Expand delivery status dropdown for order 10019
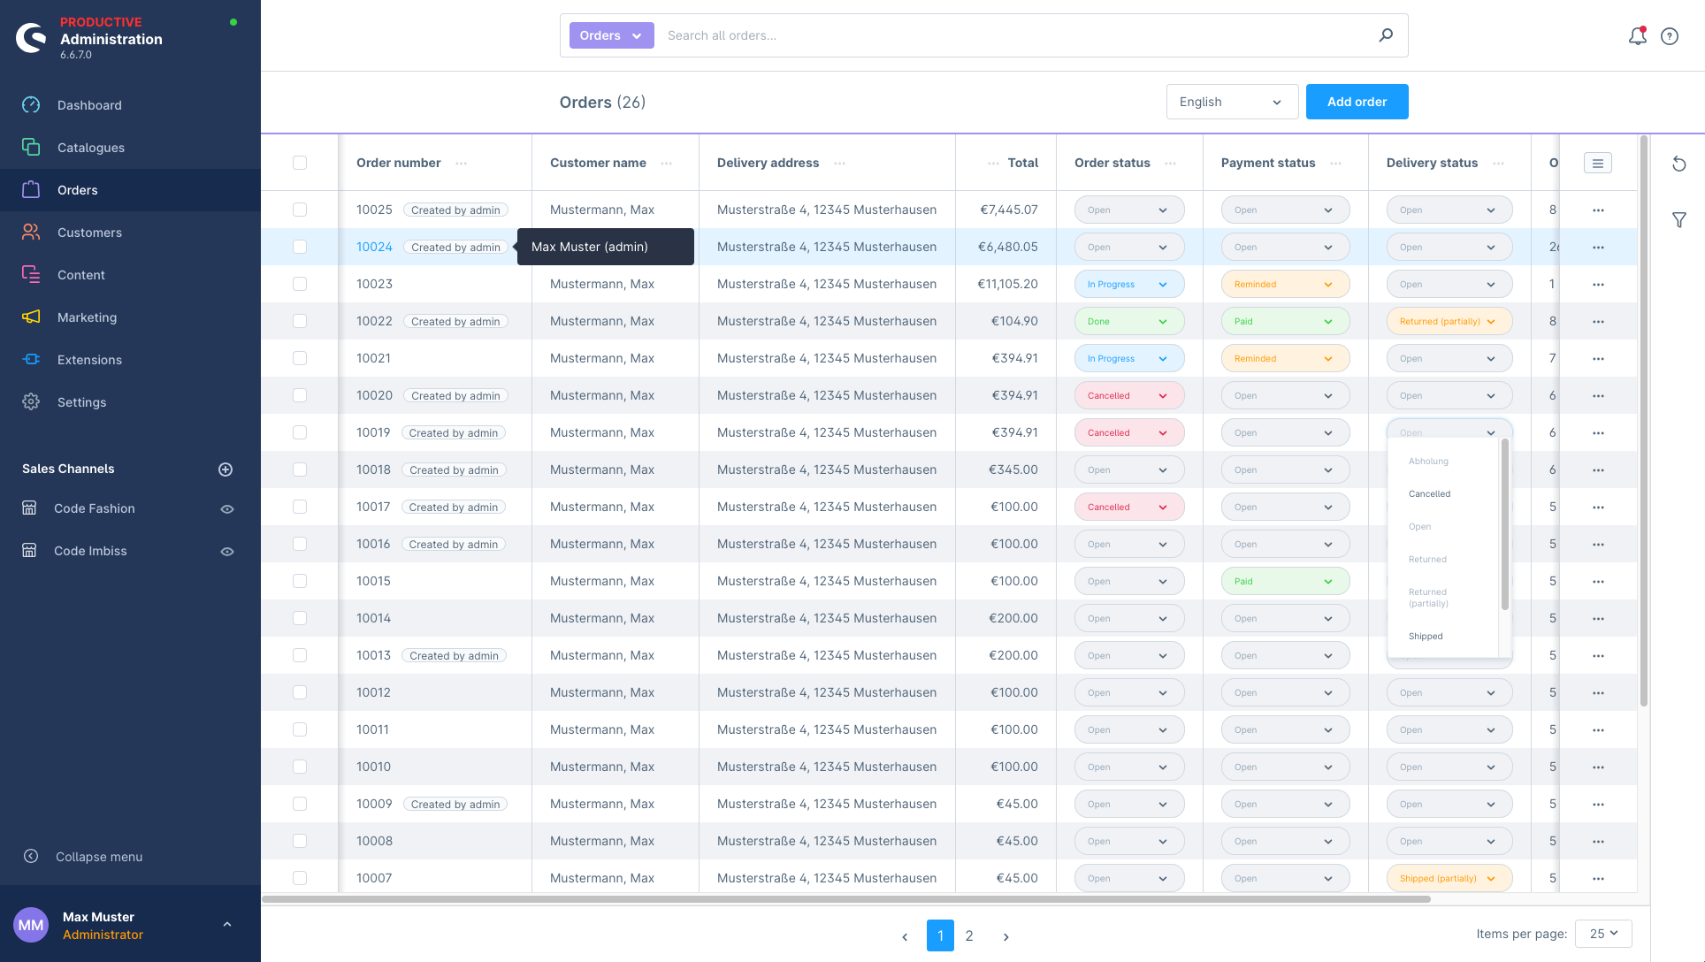 pos(1489,431)
